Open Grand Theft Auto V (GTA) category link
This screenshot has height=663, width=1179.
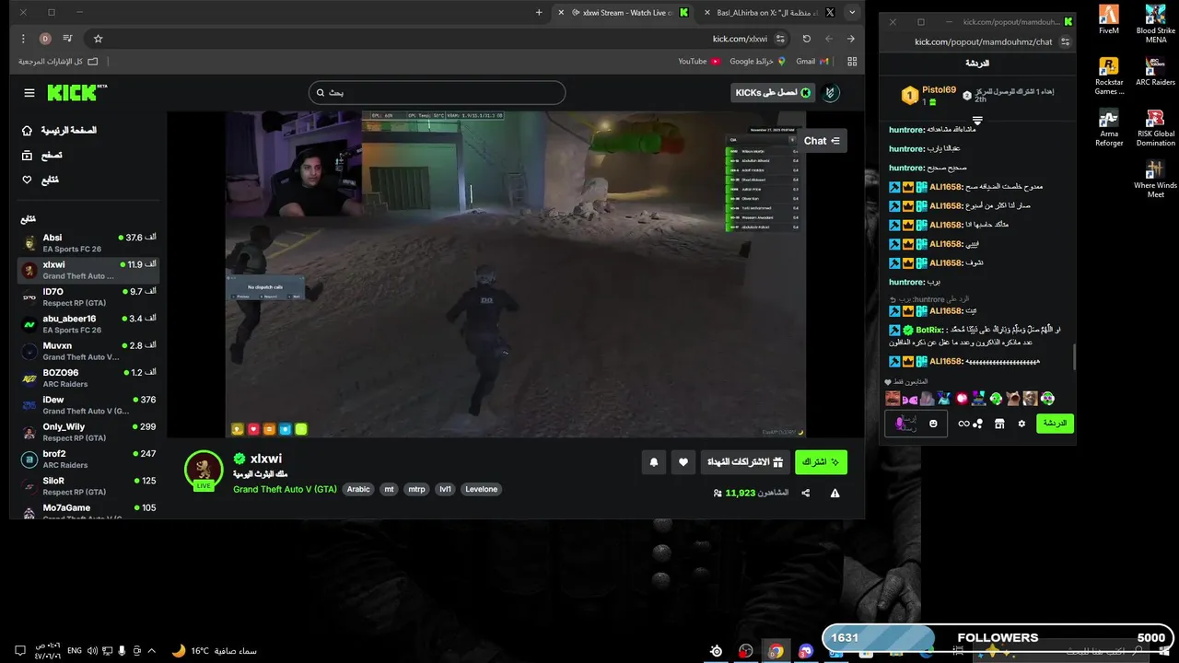click(285, 489)
